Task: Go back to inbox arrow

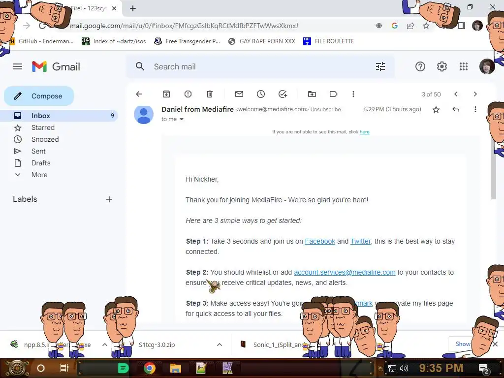Action: (139, 94)
